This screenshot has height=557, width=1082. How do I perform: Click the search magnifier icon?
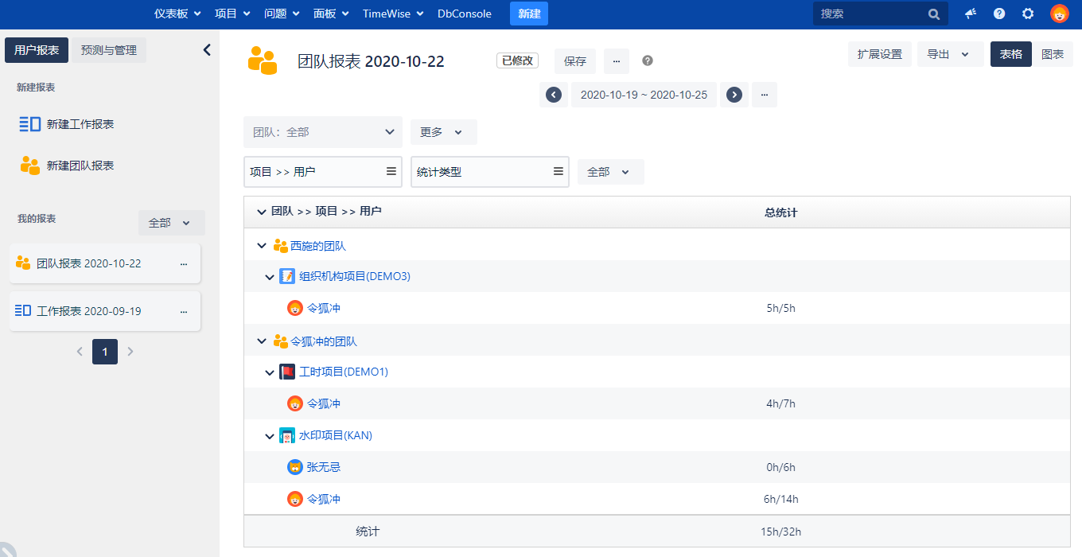933,14
